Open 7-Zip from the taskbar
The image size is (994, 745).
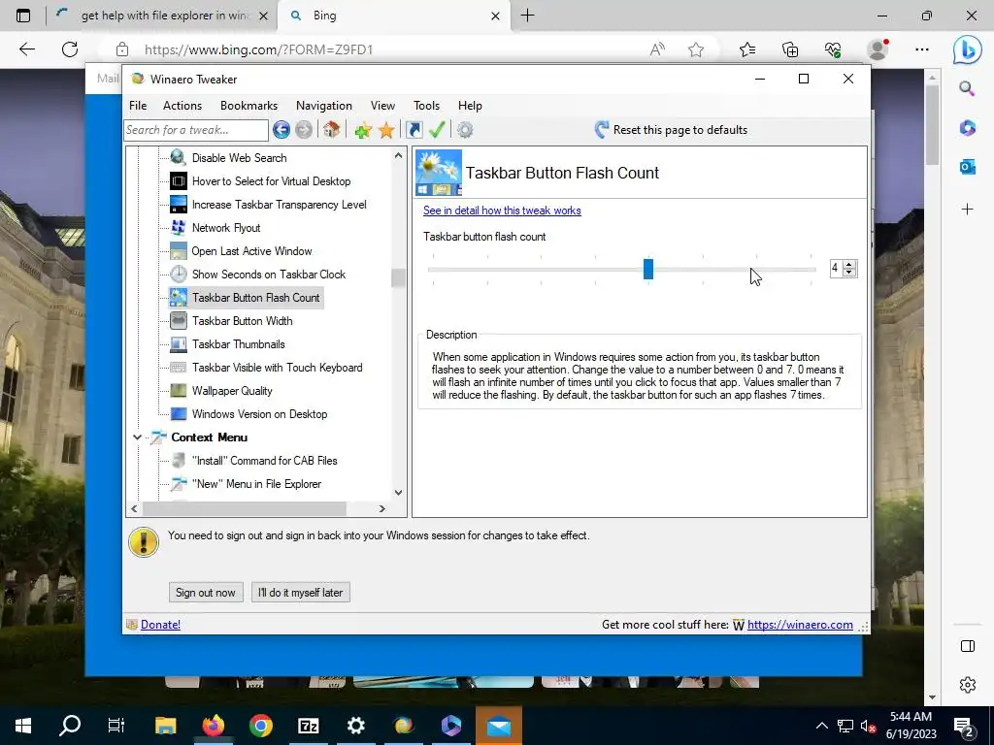[x=308, y=726]
